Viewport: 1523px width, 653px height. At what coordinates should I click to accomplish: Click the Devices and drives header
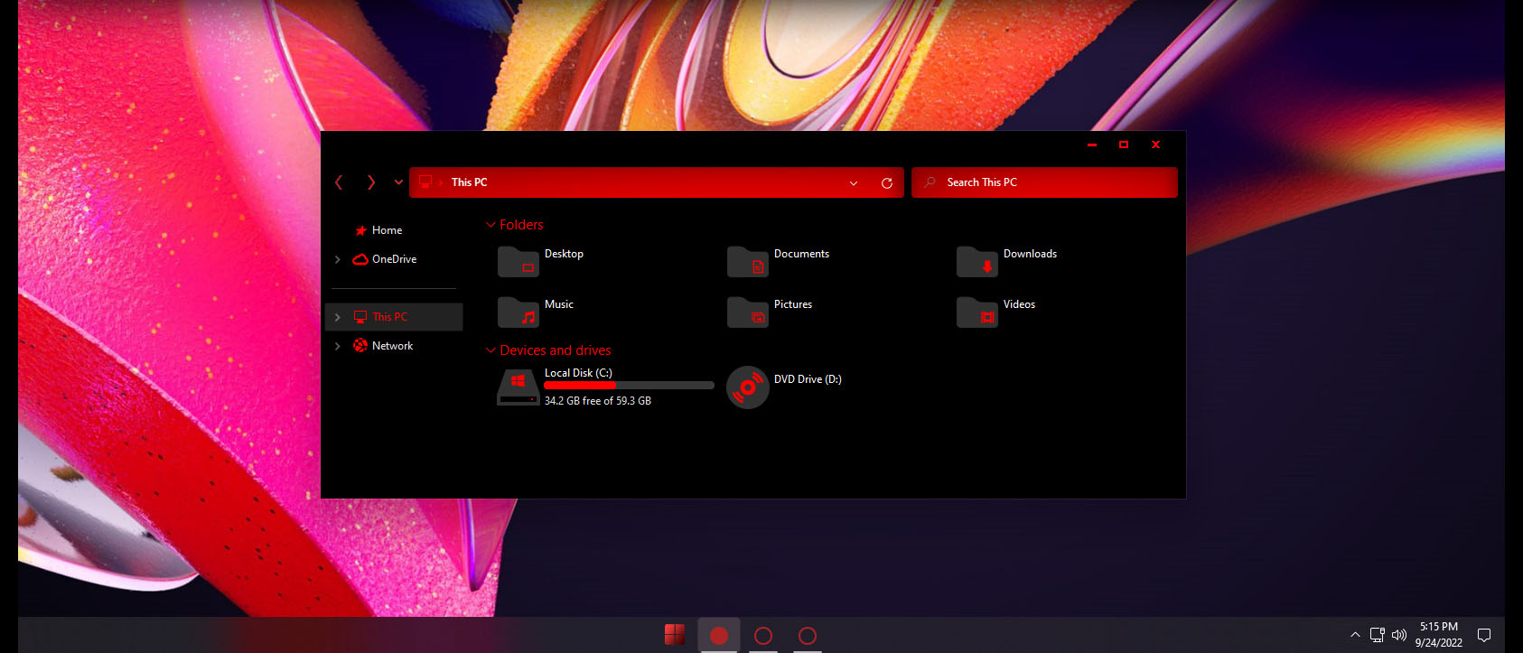point(555,350)
